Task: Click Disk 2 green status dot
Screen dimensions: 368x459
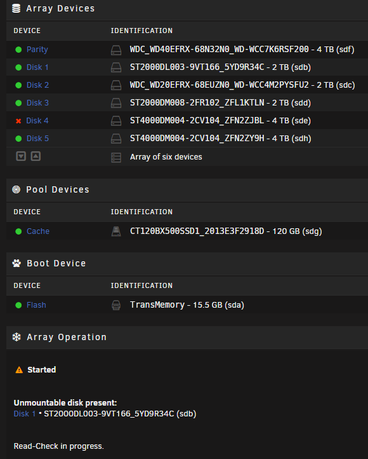Action: click(18, 85)
